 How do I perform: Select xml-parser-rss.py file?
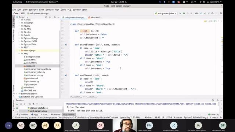coord(35,75)
